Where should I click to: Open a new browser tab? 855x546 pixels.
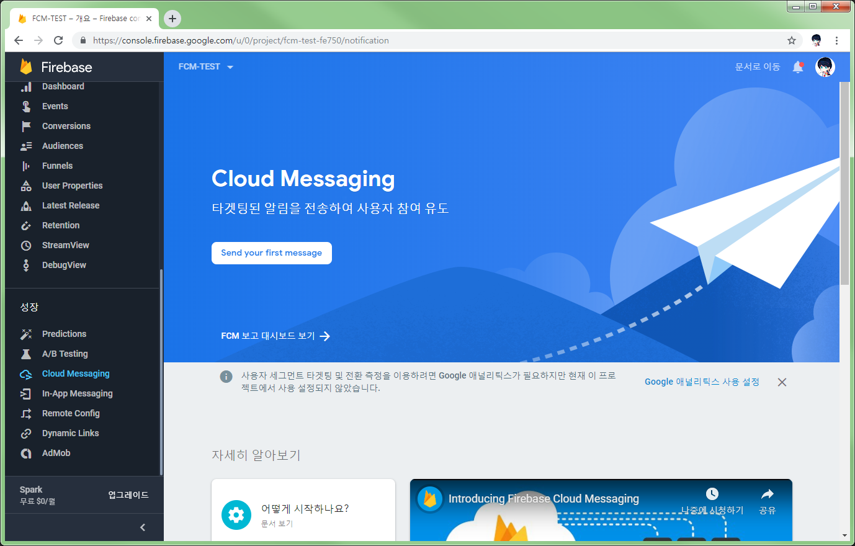pyautogui.click(x=172, y=19)
